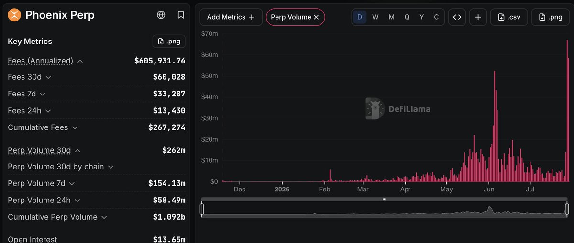
Task: Expand the Cumulative Perp Volume row
Action: click(104, 217)
